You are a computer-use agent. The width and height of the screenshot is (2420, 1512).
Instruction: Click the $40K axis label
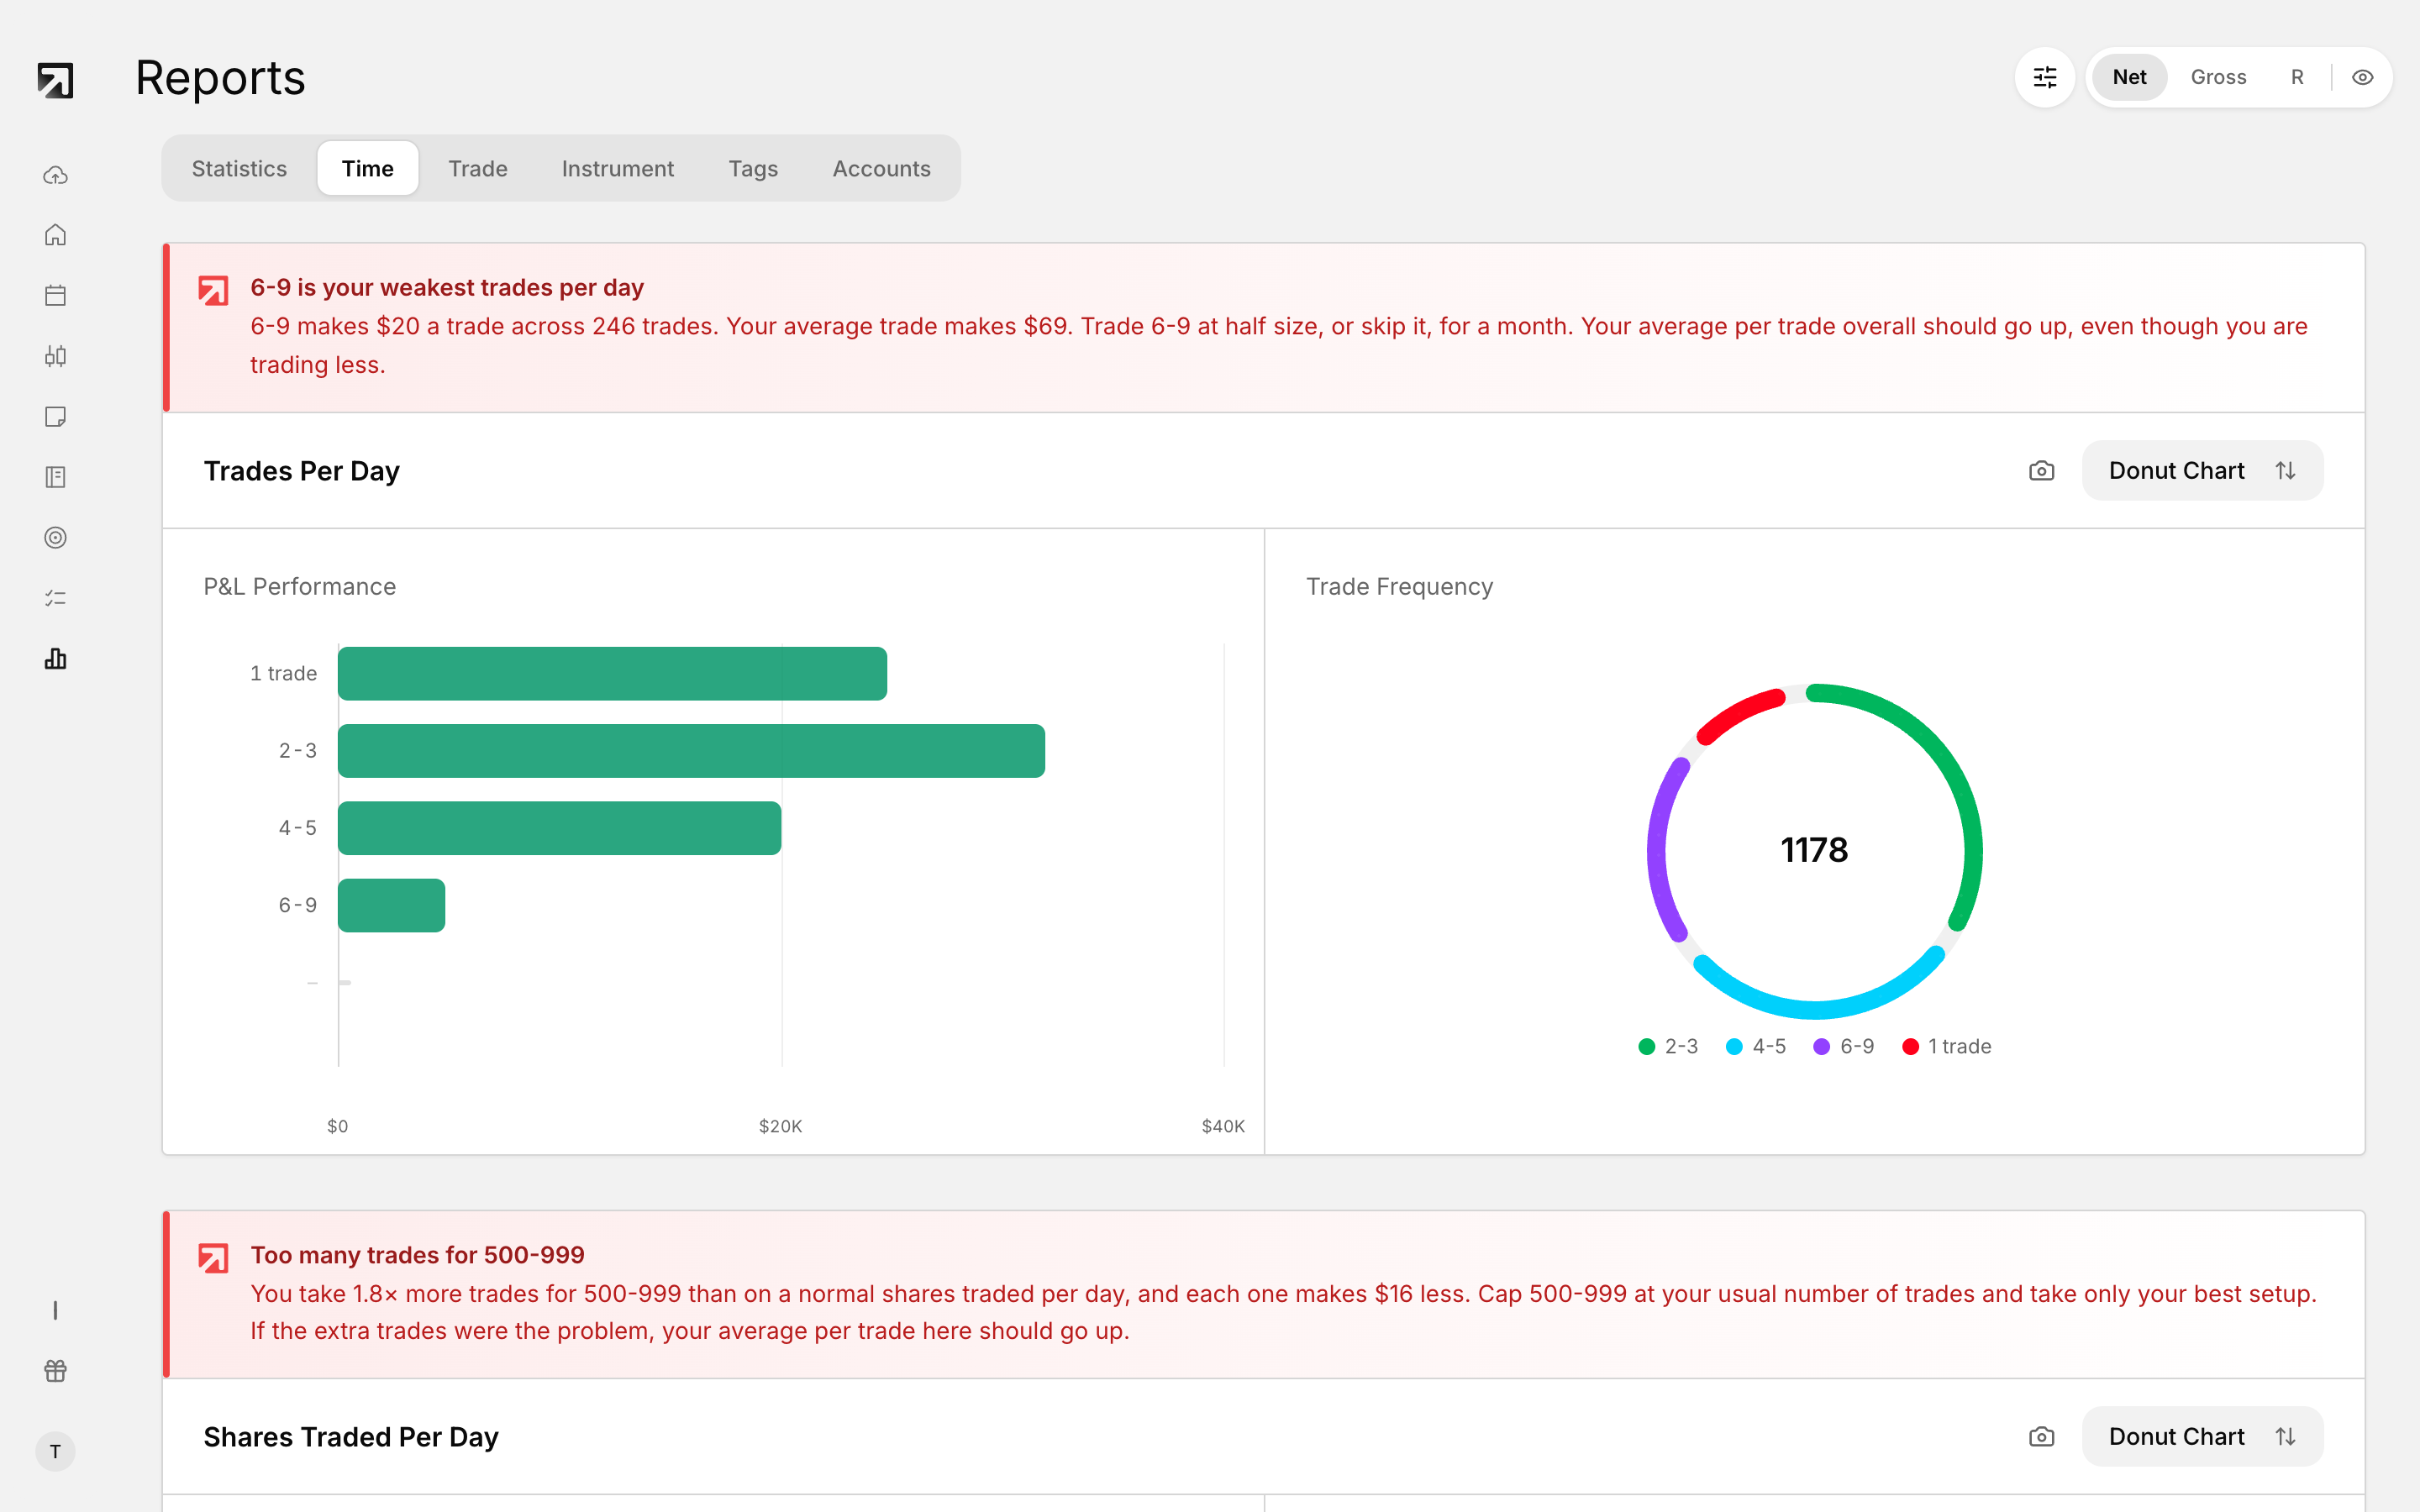click(x=1223, y=1126)
